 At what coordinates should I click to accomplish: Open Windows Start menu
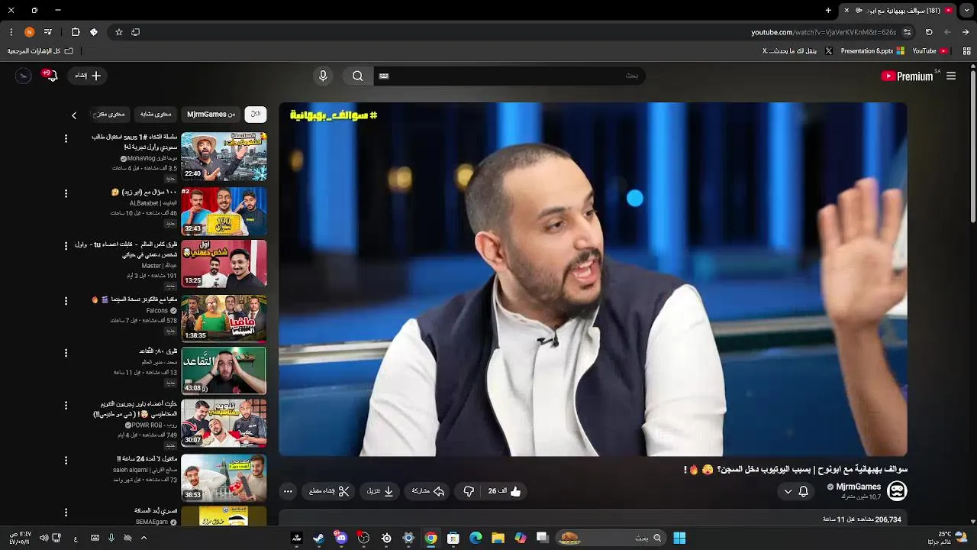(679, 538)
